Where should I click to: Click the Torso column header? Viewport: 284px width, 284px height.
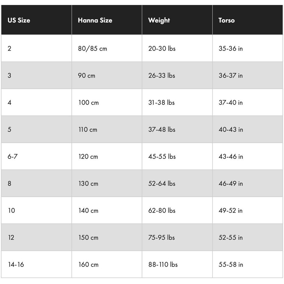tap(226, 20)
